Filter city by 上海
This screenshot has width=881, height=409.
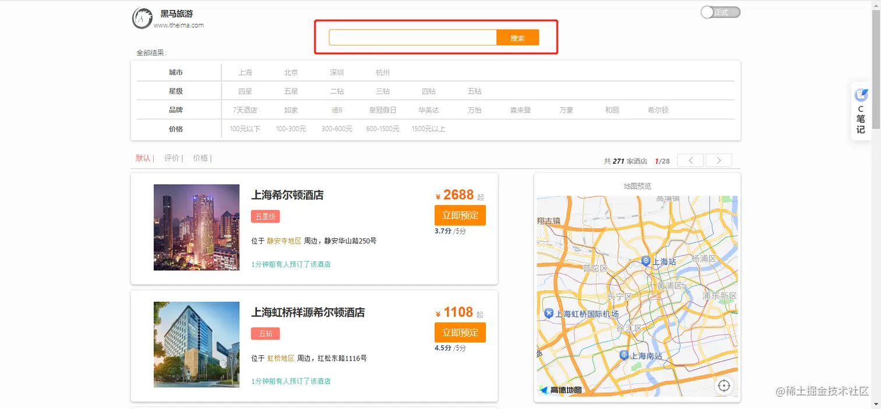(245, 73)
